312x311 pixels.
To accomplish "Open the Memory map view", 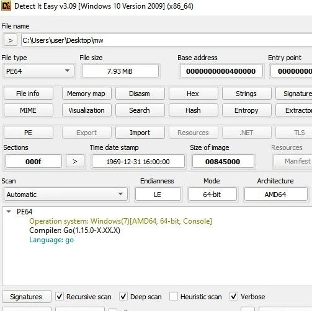I will 86,94.
